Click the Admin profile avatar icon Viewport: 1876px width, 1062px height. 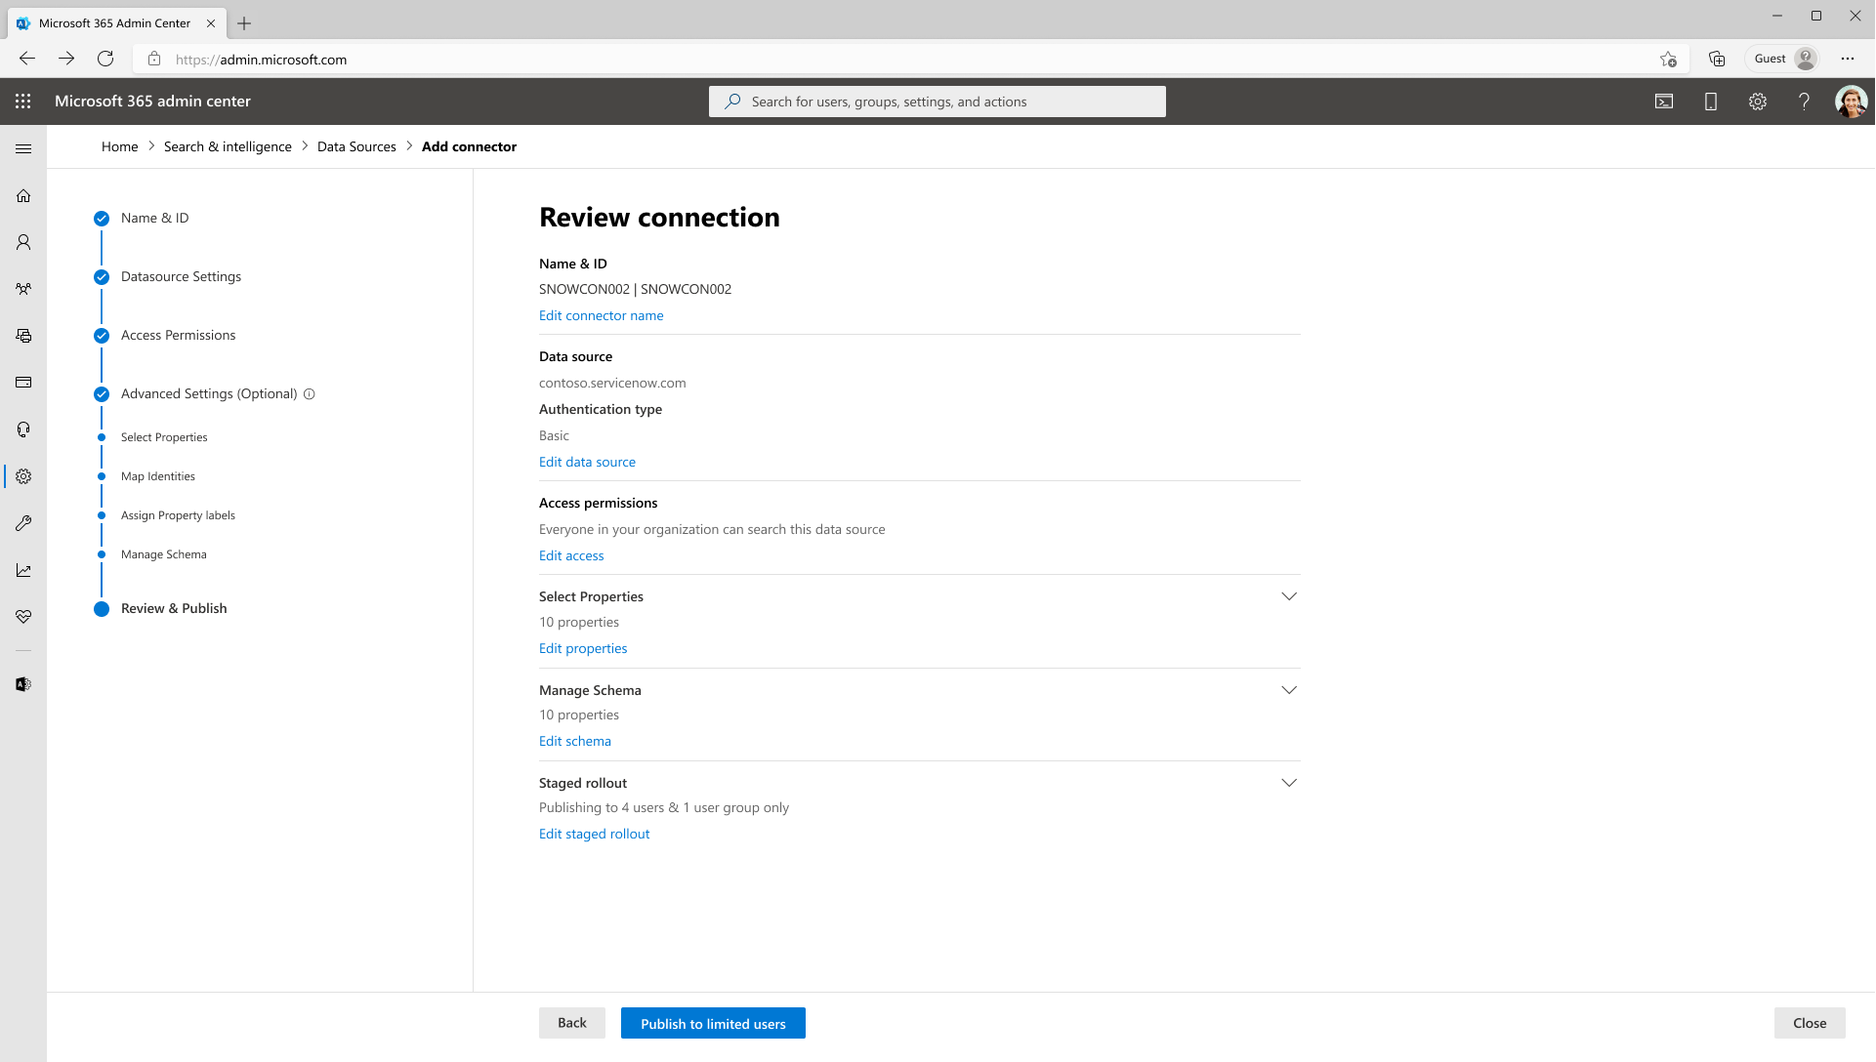point(1852,101)
